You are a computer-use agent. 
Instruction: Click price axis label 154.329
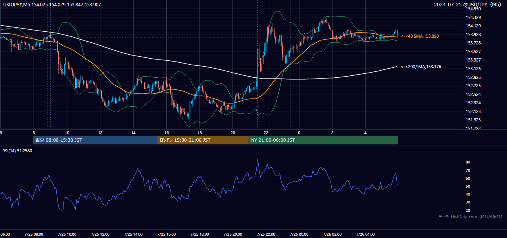pos(473,17)
